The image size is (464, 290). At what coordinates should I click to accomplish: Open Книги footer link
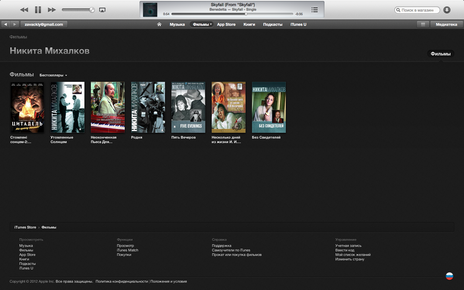click(24, 259)
